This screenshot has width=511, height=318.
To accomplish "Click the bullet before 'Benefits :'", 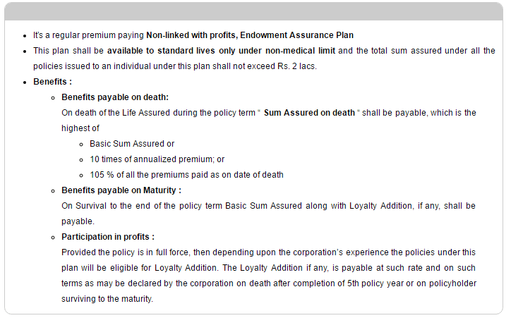I will tap(25, 82).
